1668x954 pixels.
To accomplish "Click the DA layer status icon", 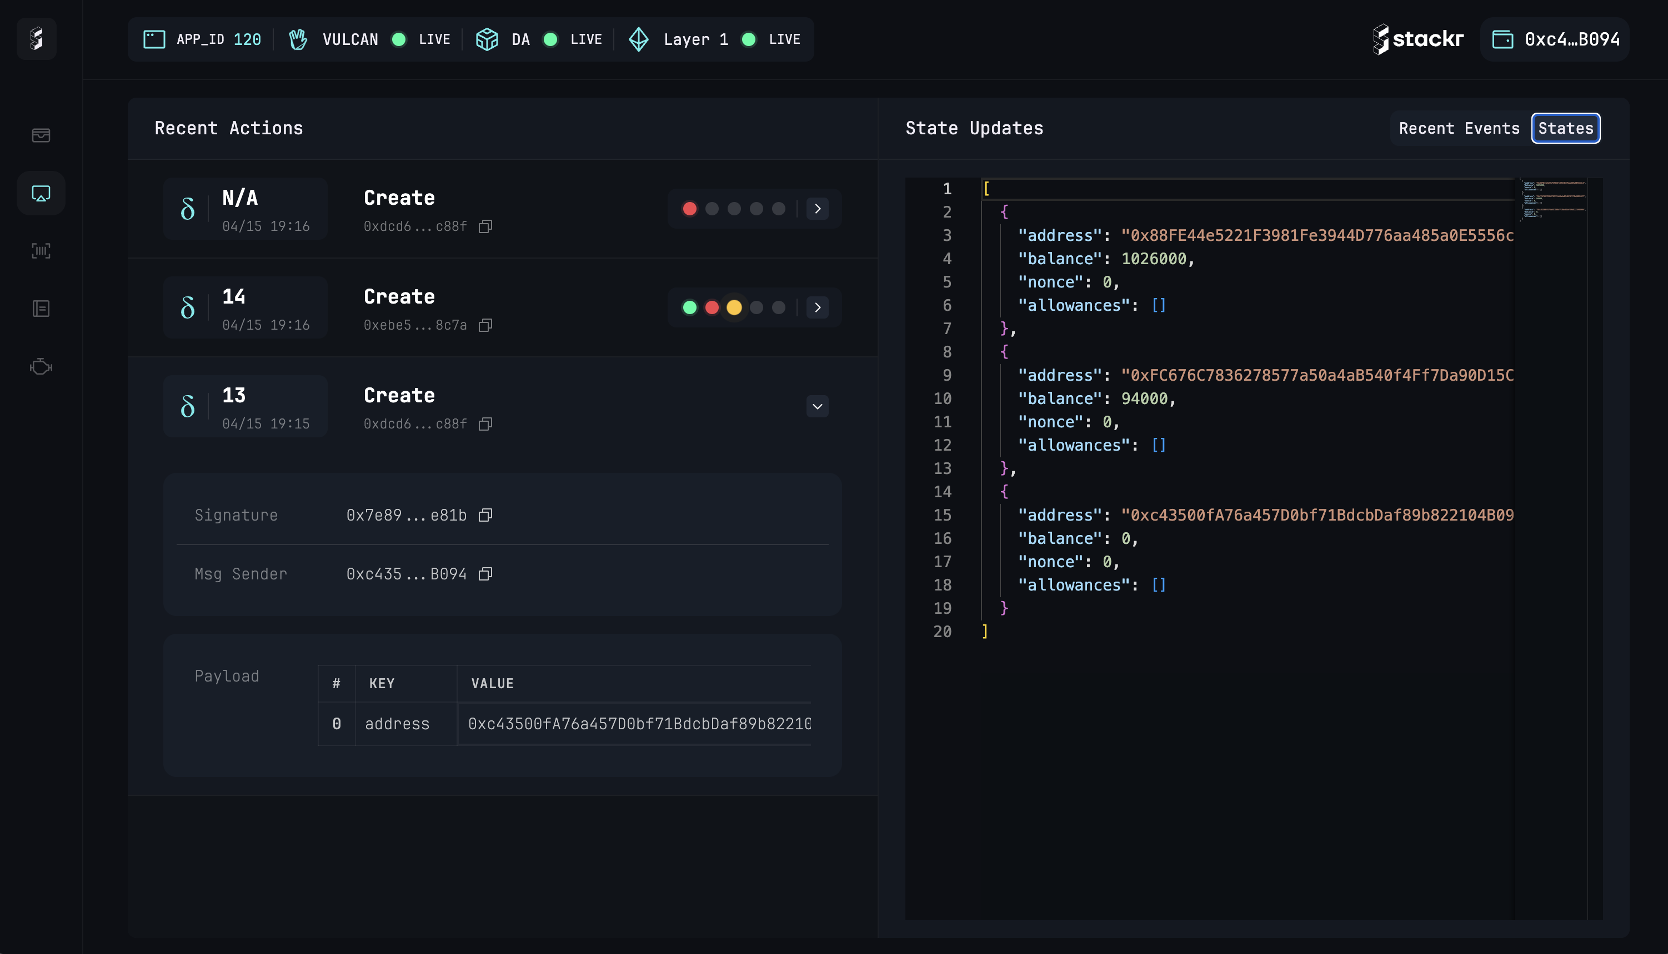I will coord(551,39).
